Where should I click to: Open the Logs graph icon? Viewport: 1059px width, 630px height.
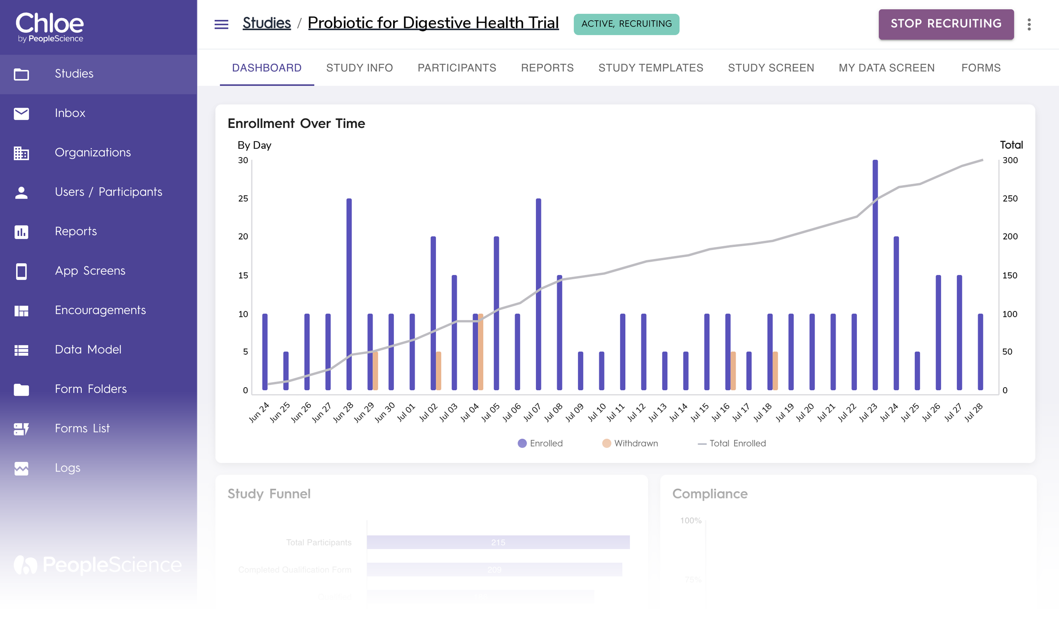coord(21,468)
